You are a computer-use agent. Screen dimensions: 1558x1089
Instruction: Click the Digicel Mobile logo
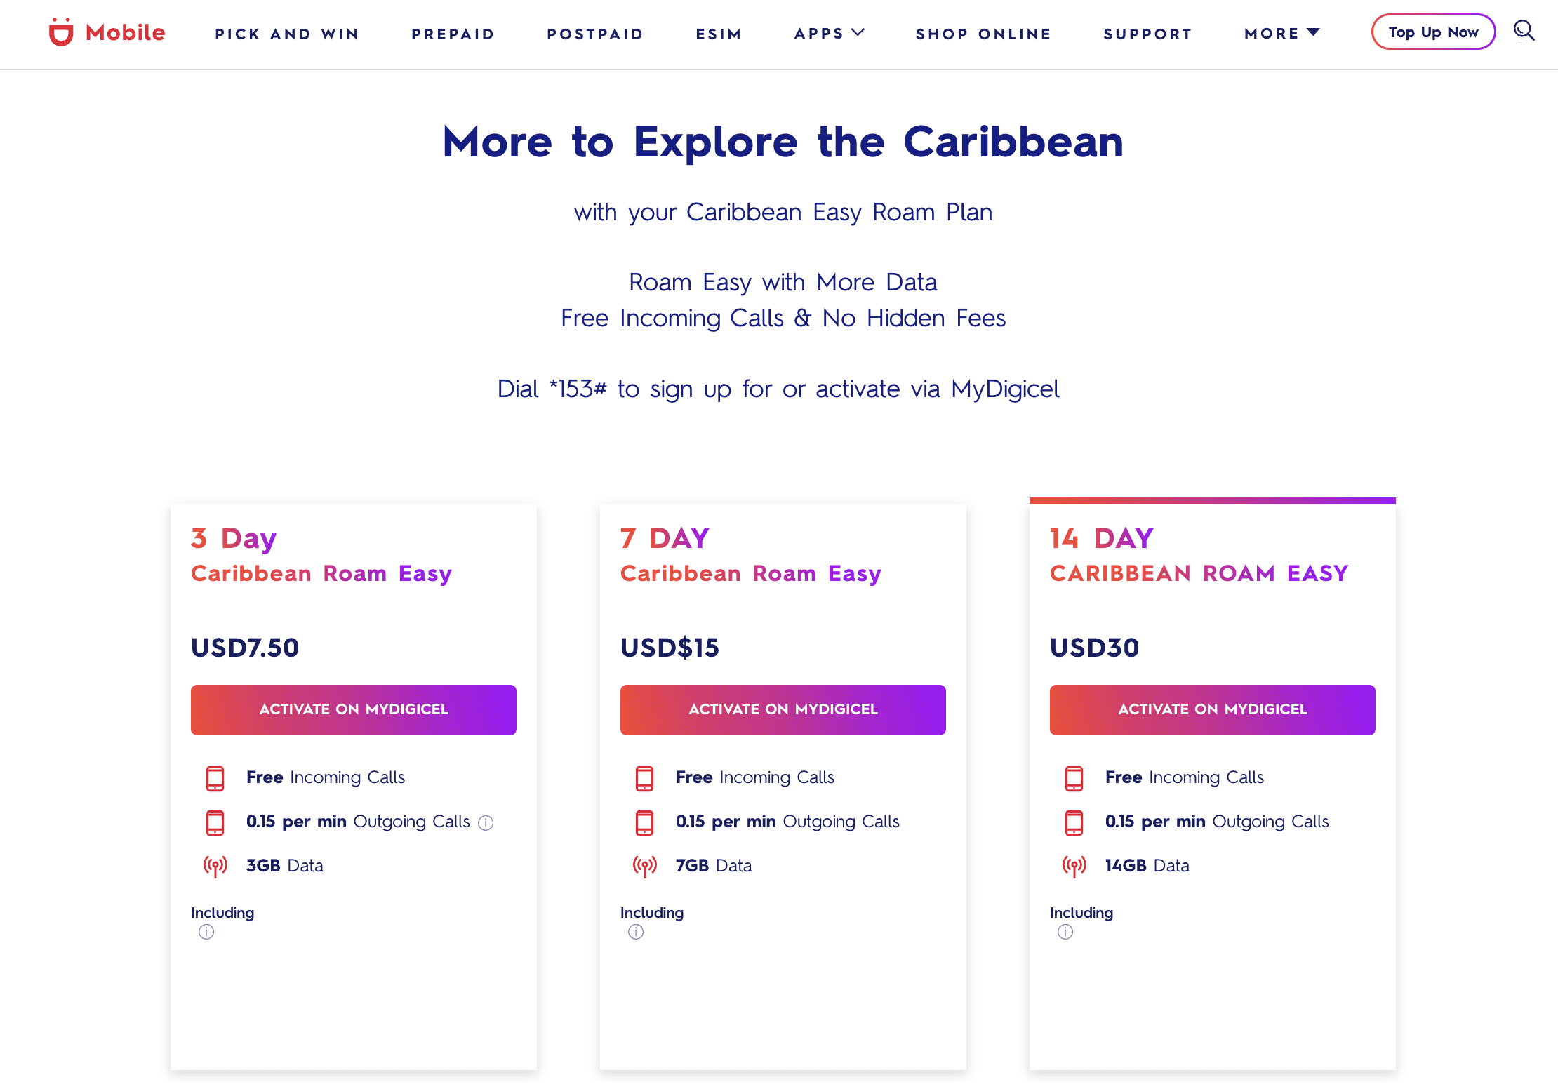tap(106, 32)
